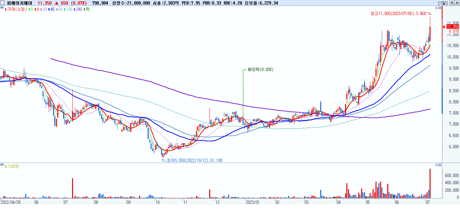
Task: Click the 2022/04/28 start date label
Action: point(10,203)
